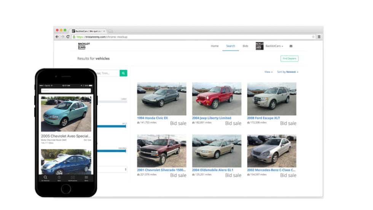Tap the More menu icon on phone

[x=86, y=178]
